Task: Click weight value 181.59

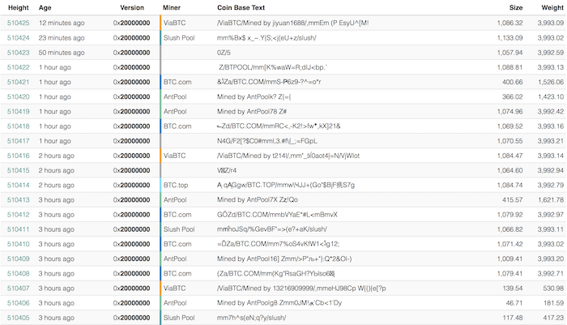Action: [553, 303]
